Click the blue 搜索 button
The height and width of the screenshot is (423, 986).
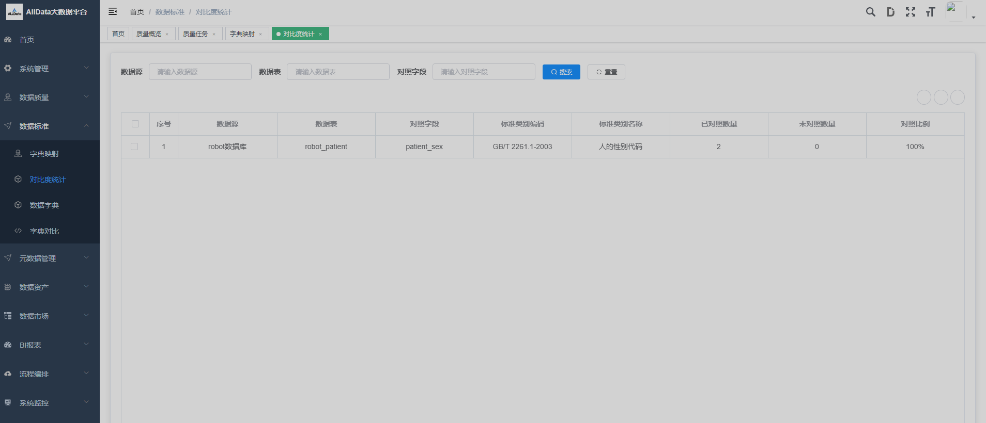[x=561, y=72]
